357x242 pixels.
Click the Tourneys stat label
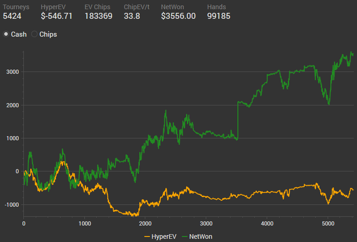pos(16,7)
